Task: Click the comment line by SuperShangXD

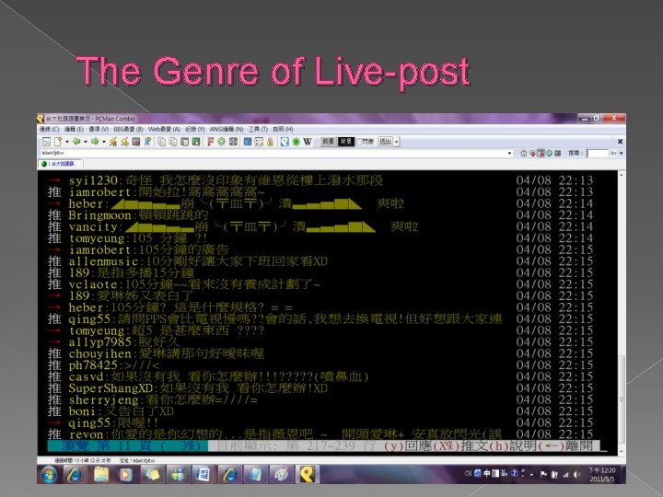Action: tap(320, 388)
